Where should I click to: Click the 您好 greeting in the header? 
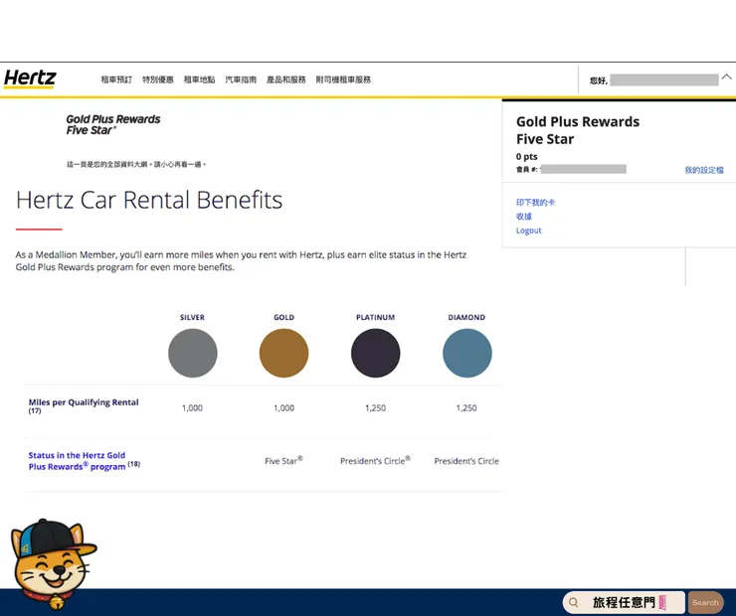pyautogui.click(x=599, y=81)
